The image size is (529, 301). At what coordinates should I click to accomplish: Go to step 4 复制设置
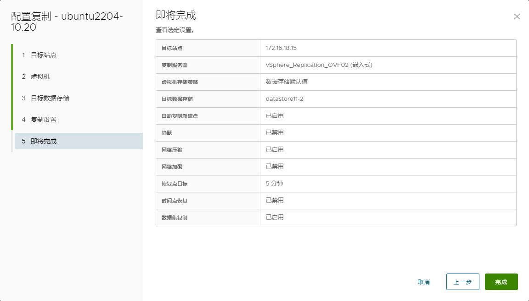pos(44,120)
